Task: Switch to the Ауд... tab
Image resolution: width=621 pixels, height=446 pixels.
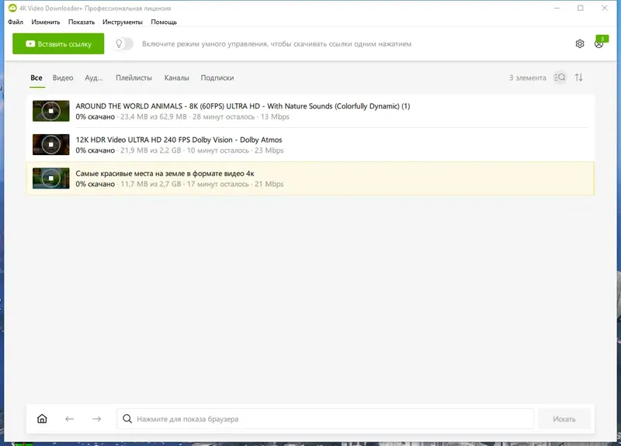Action: pos(94,78)
